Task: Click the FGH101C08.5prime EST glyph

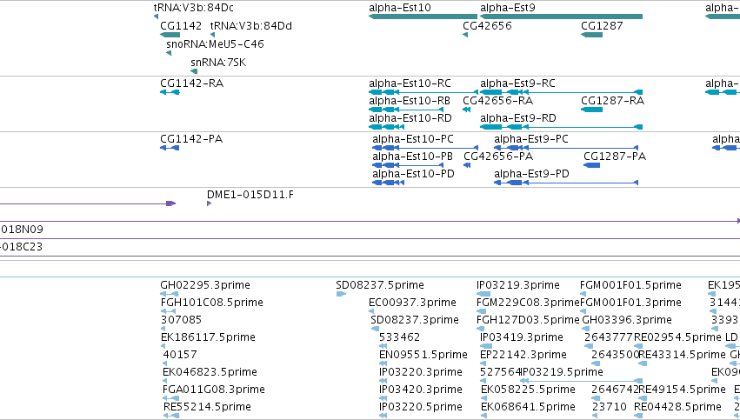Action: 169,311
